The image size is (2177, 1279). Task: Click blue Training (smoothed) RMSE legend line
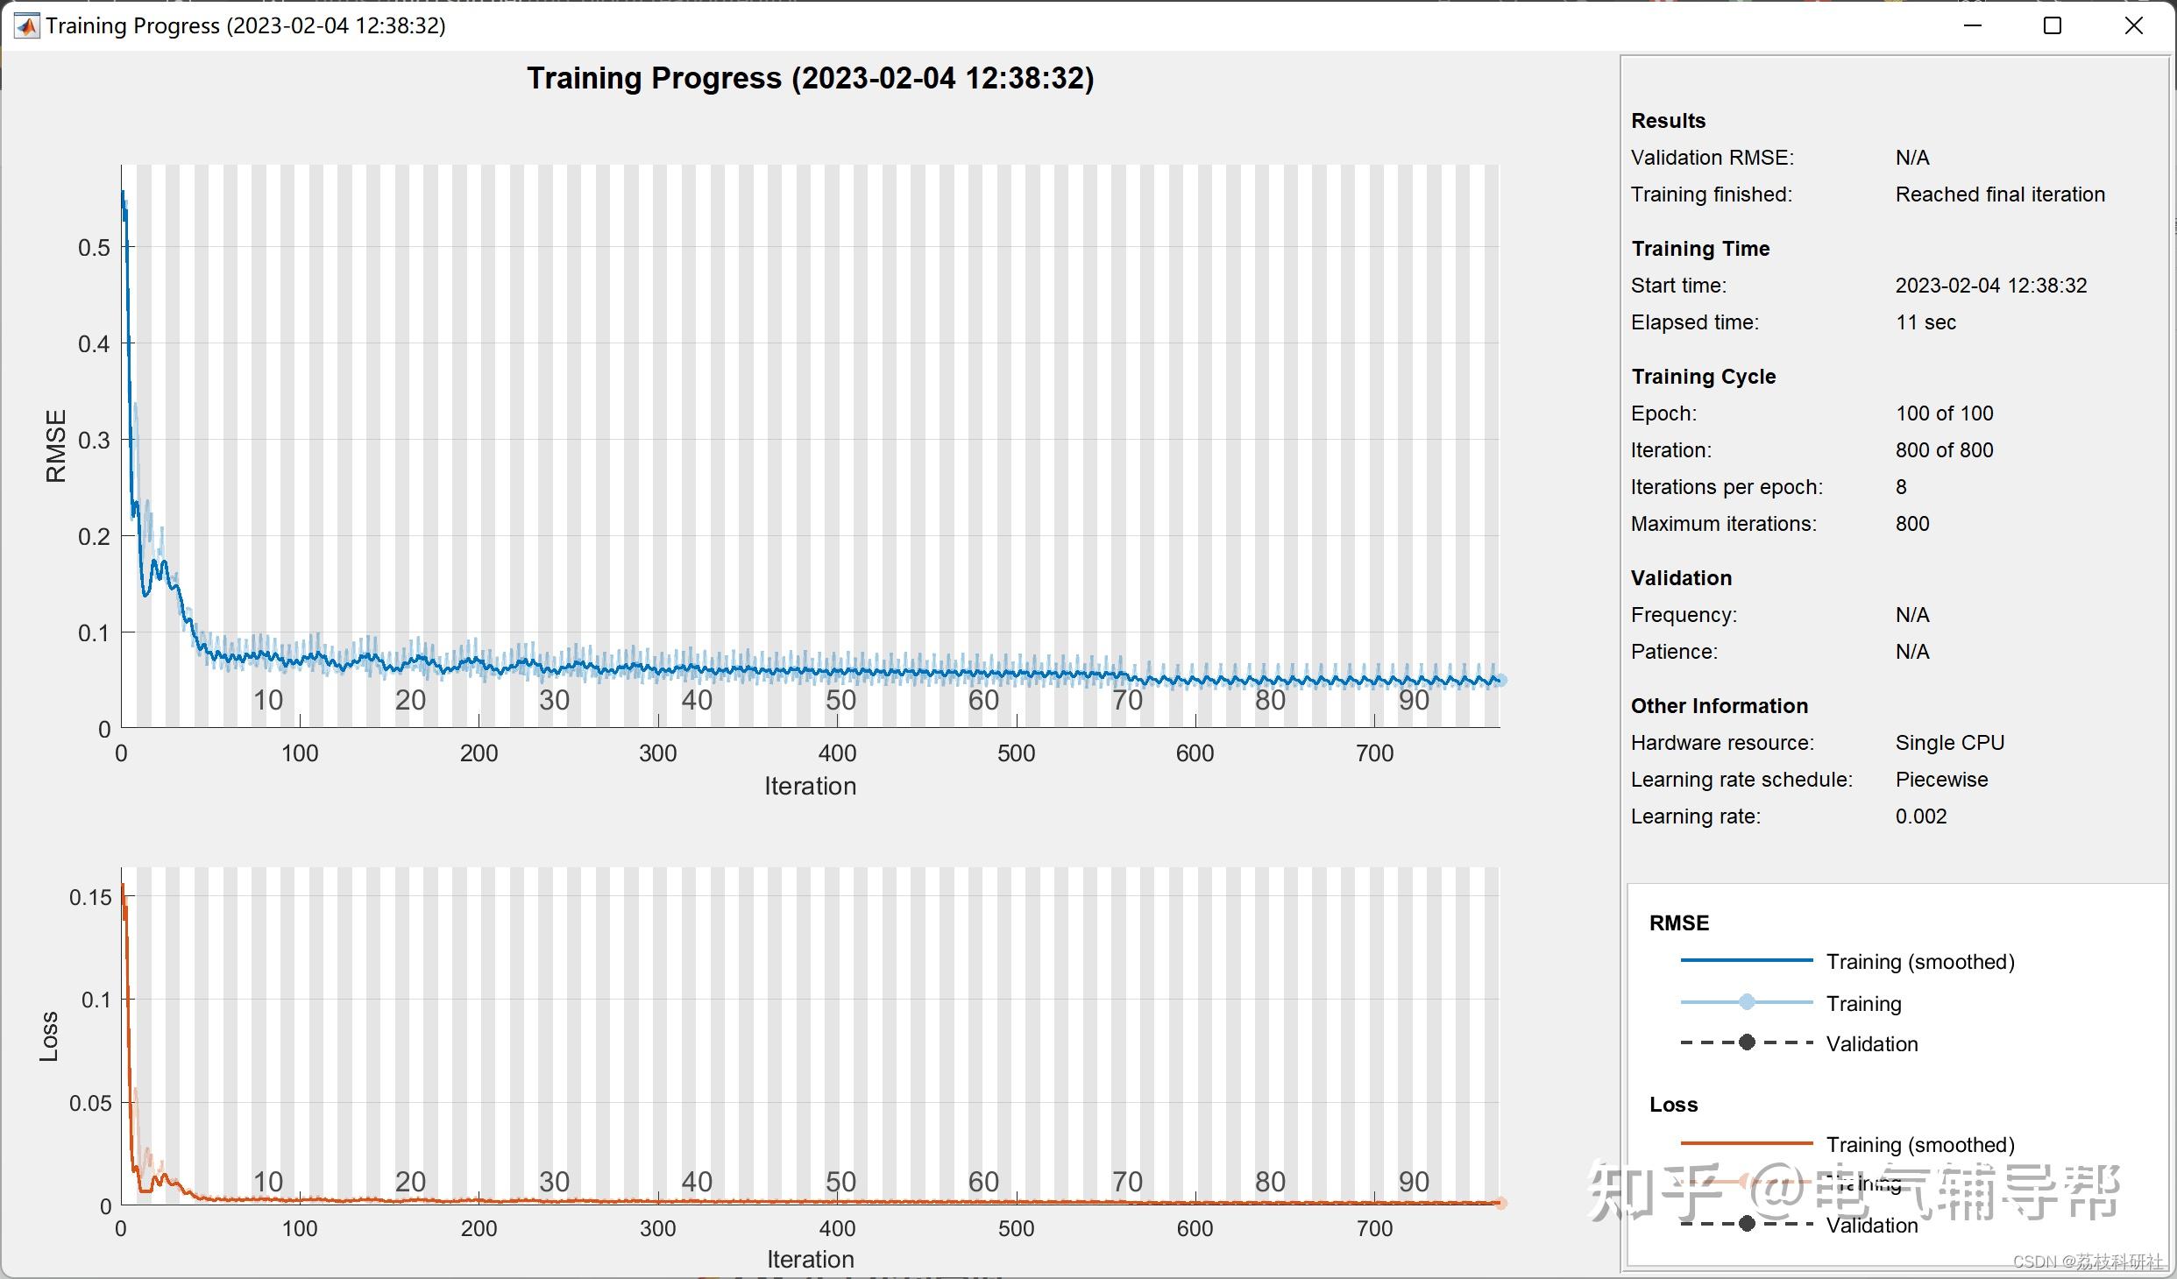coord(1746,961)
